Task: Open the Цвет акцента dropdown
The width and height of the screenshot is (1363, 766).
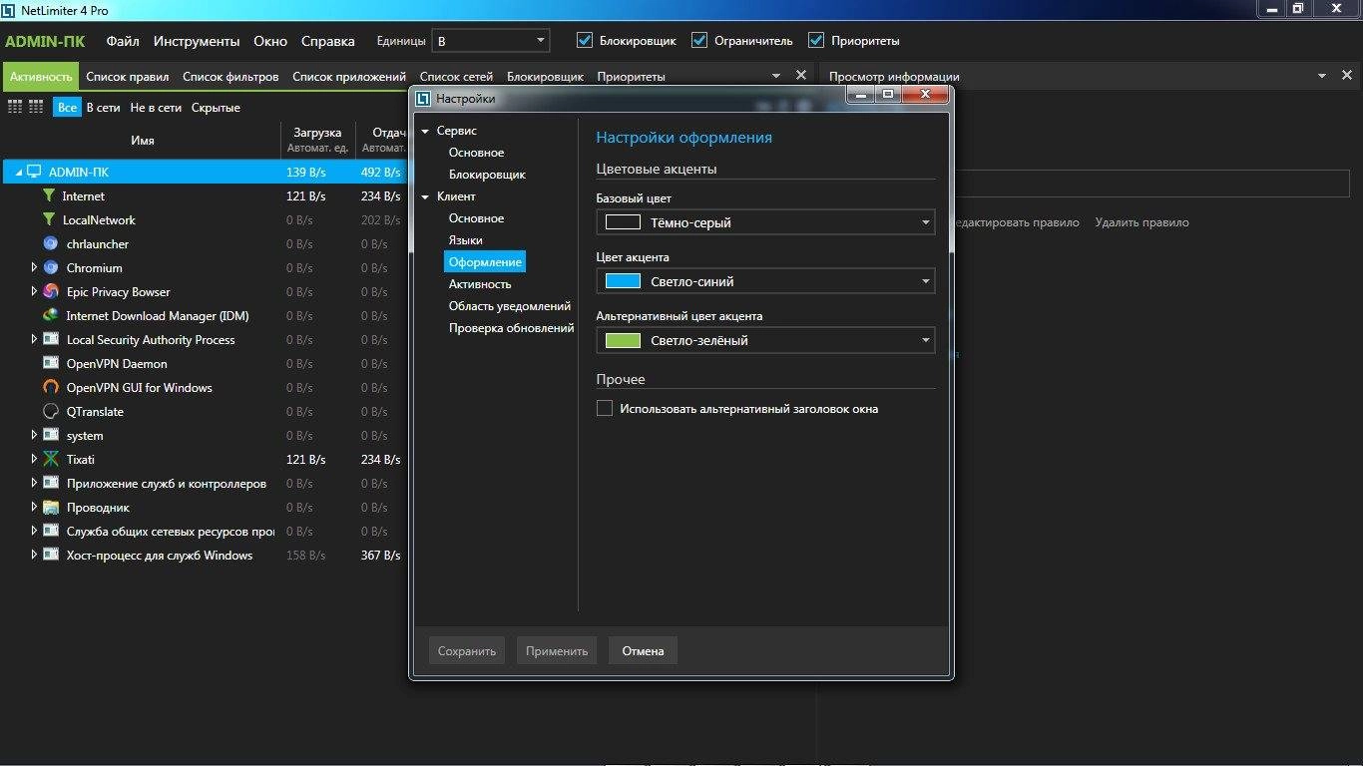Action: (x=765, y=281)
